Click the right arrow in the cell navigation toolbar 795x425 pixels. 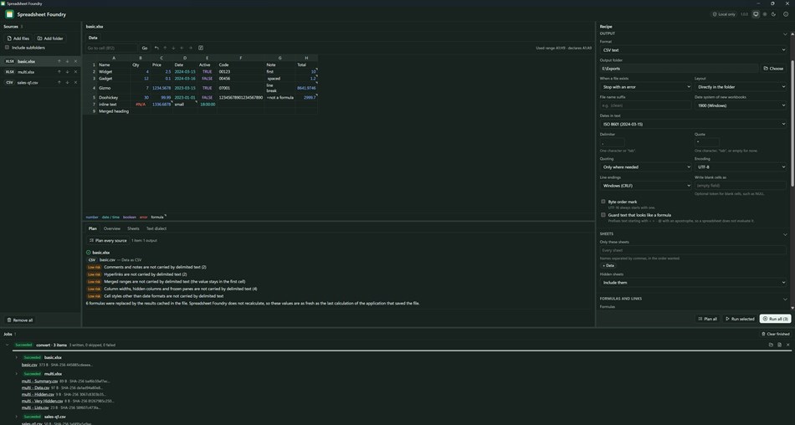point(191,49)
